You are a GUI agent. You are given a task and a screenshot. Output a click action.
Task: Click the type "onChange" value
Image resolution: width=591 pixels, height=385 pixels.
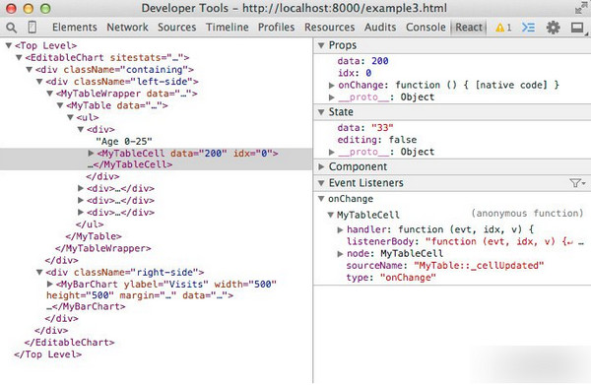408,278
